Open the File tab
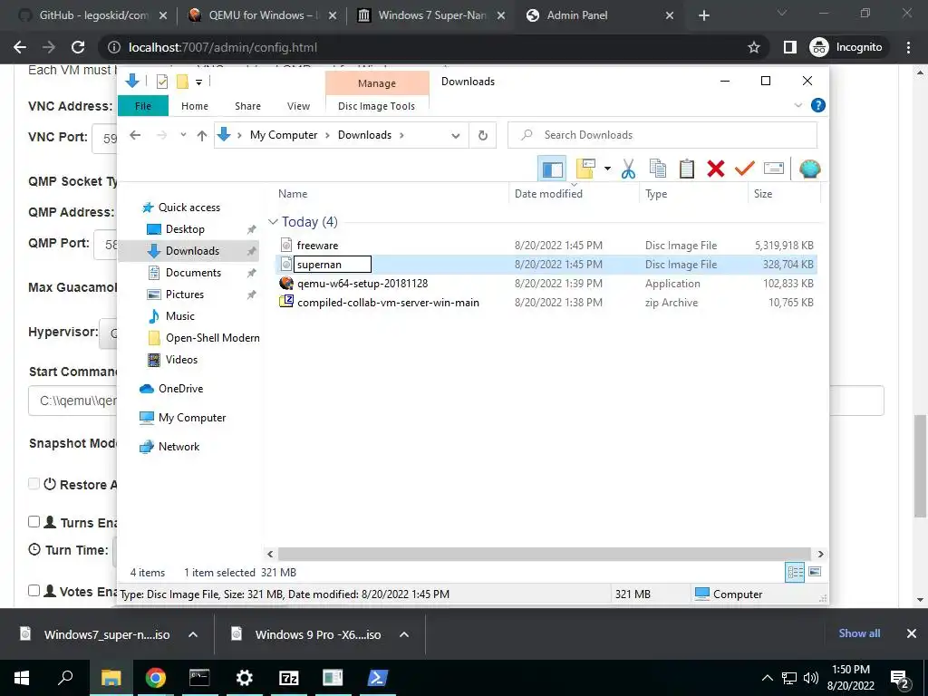 (x=143, y=106)
